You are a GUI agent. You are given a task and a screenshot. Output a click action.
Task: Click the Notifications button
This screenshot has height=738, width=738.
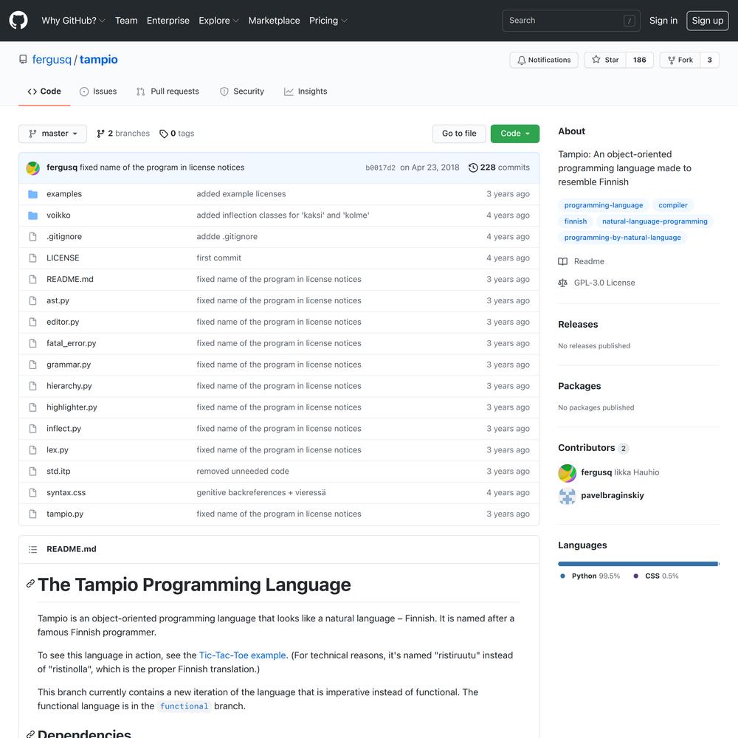tap(544, 60)
